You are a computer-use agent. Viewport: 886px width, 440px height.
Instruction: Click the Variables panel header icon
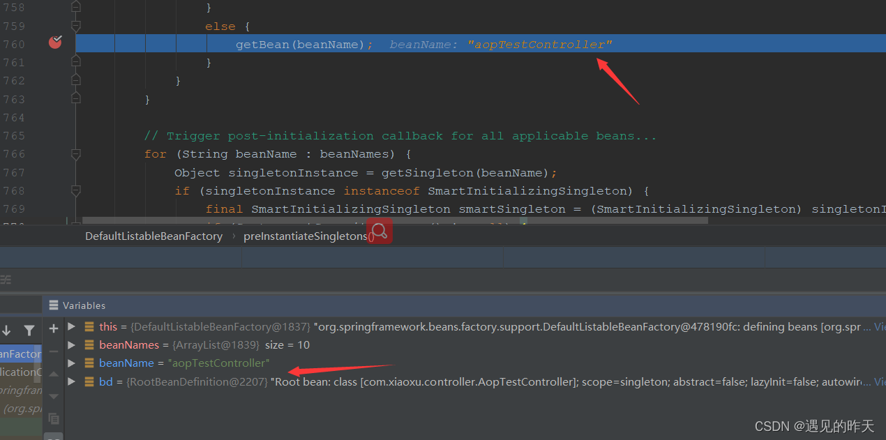pos(54,305)
